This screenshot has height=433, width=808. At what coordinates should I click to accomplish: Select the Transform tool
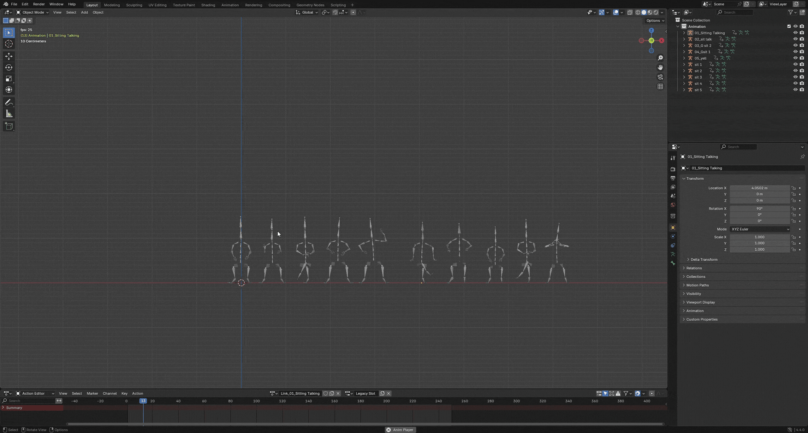pos(9,90)
